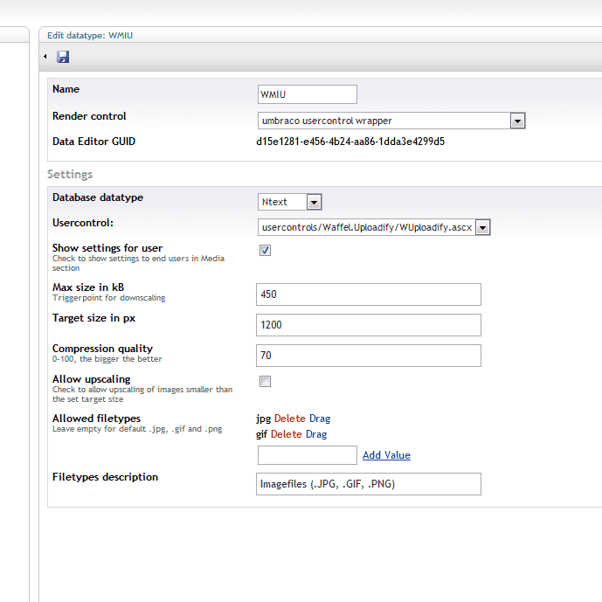This screenshot has width=602, height=602.
Task: Open the Render control dropdown
Action: (391, 121)
